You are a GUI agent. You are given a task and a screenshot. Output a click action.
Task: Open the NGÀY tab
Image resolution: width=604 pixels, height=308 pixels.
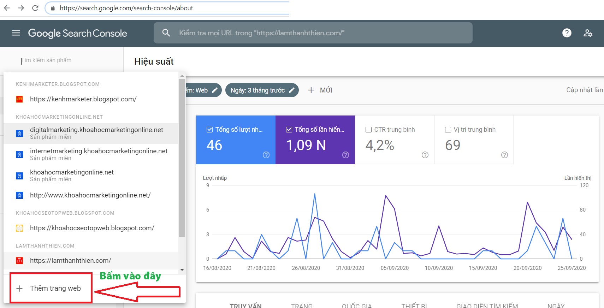[556, 306]
